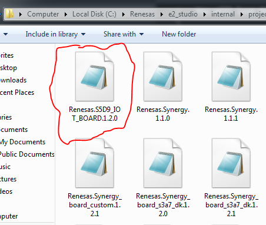
Task: Click the Renesas.Synergy_board_s3a7_dk.1.2.1 name label
Action: (x=231, y=204)
